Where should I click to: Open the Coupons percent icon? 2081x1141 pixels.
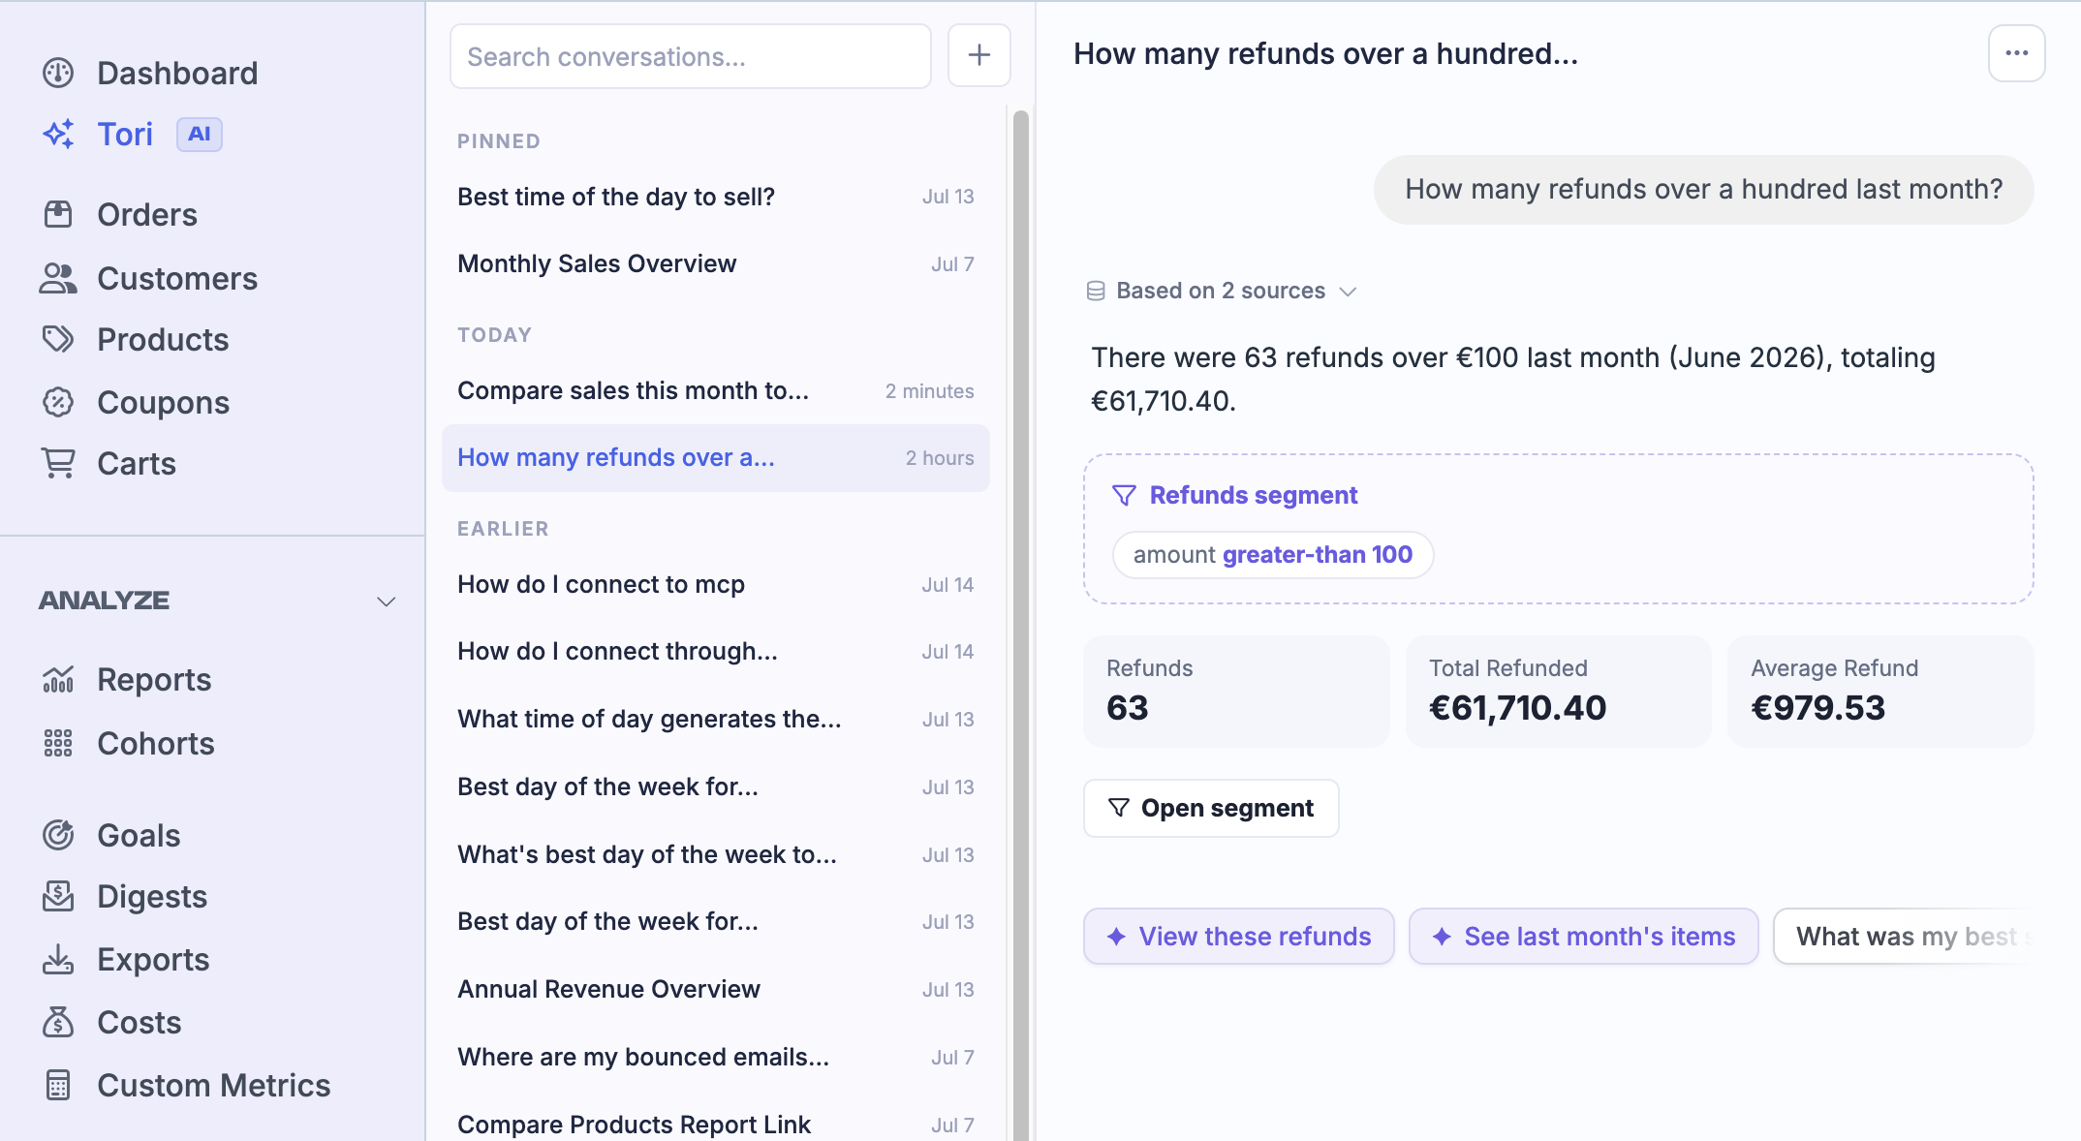tap(58, 402)
